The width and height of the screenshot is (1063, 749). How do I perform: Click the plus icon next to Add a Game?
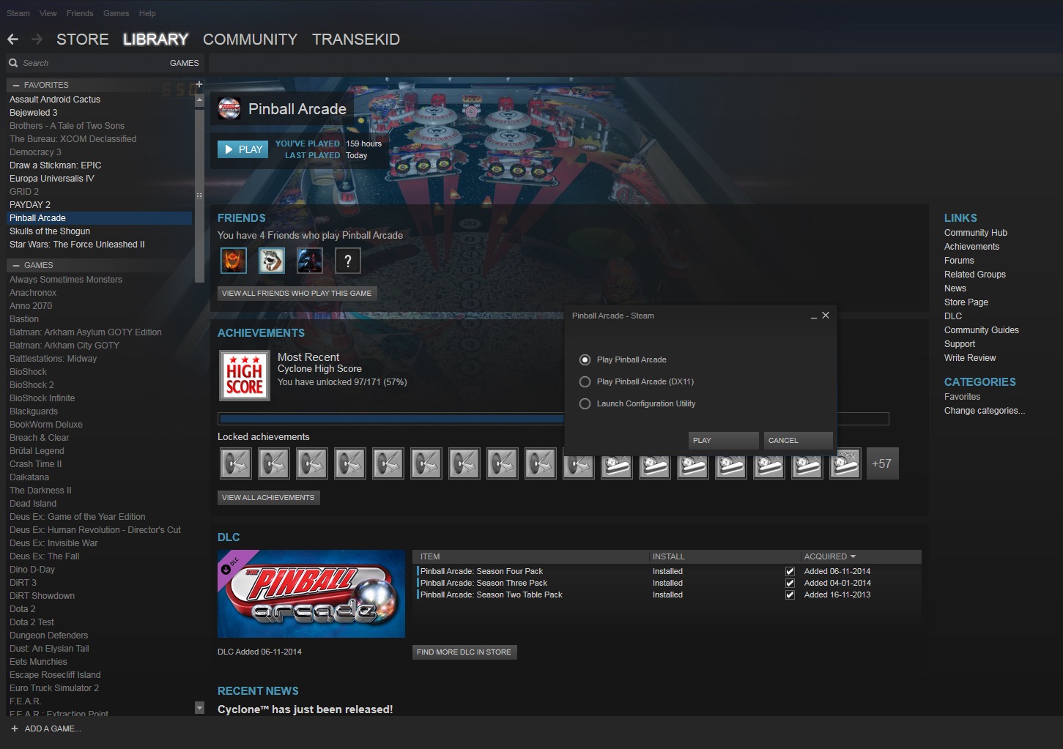(15, 728)
